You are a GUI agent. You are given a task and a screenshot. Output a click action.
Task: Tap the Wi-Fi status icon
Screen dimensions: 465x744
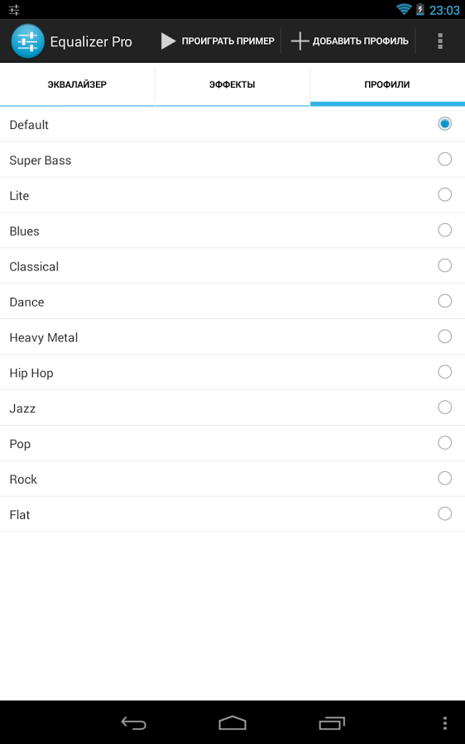[404, 9]
